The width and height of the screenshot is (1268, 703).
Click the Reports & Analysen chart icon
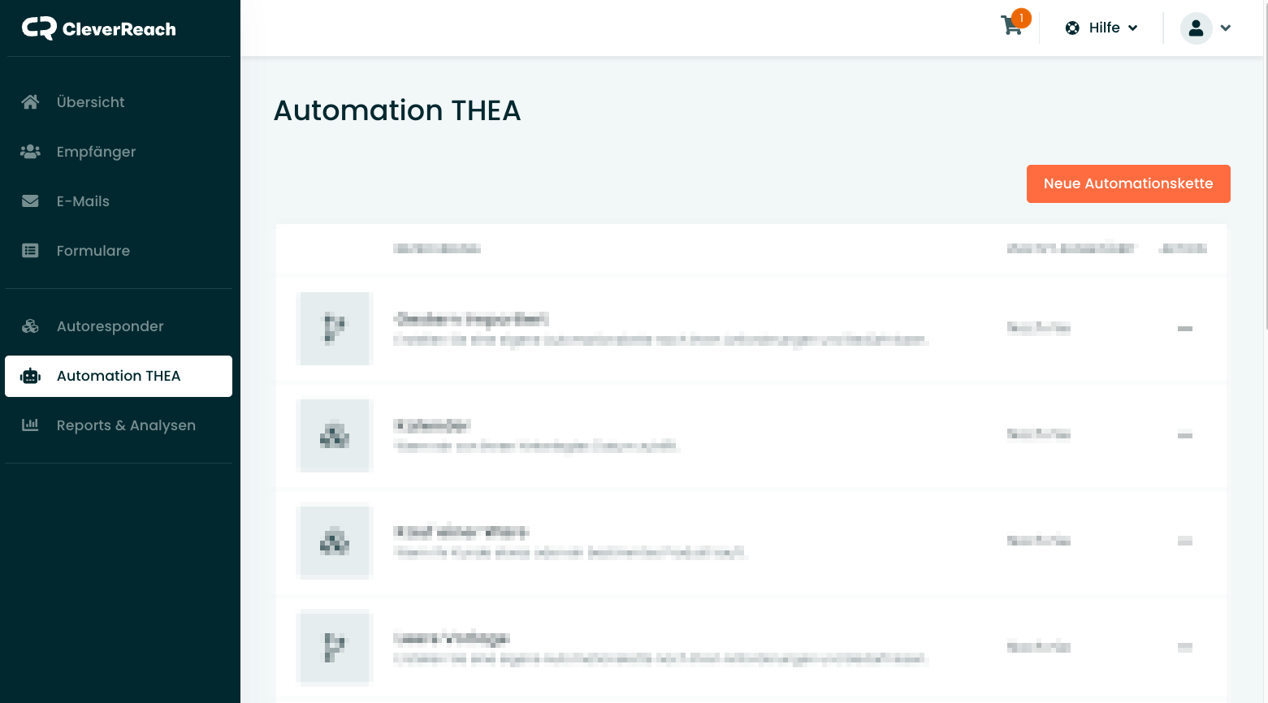tap(30, 425)
